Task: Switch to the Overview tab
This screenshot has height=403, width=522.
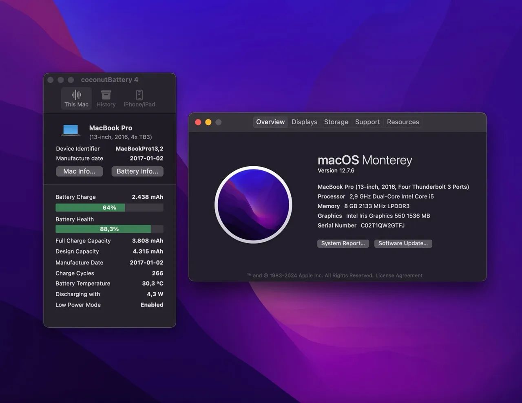Action: (270, 122)
